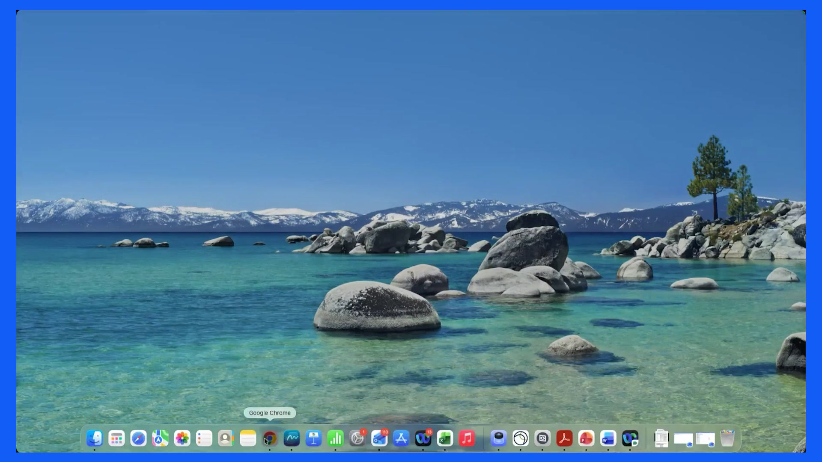Open the Maps app icon
822x462 pixels.
[x=160, y=438]
